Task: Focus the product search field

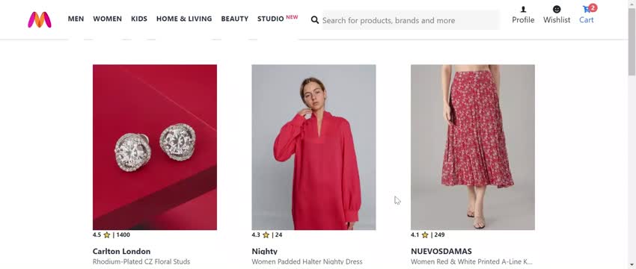Action: (411, 20)
